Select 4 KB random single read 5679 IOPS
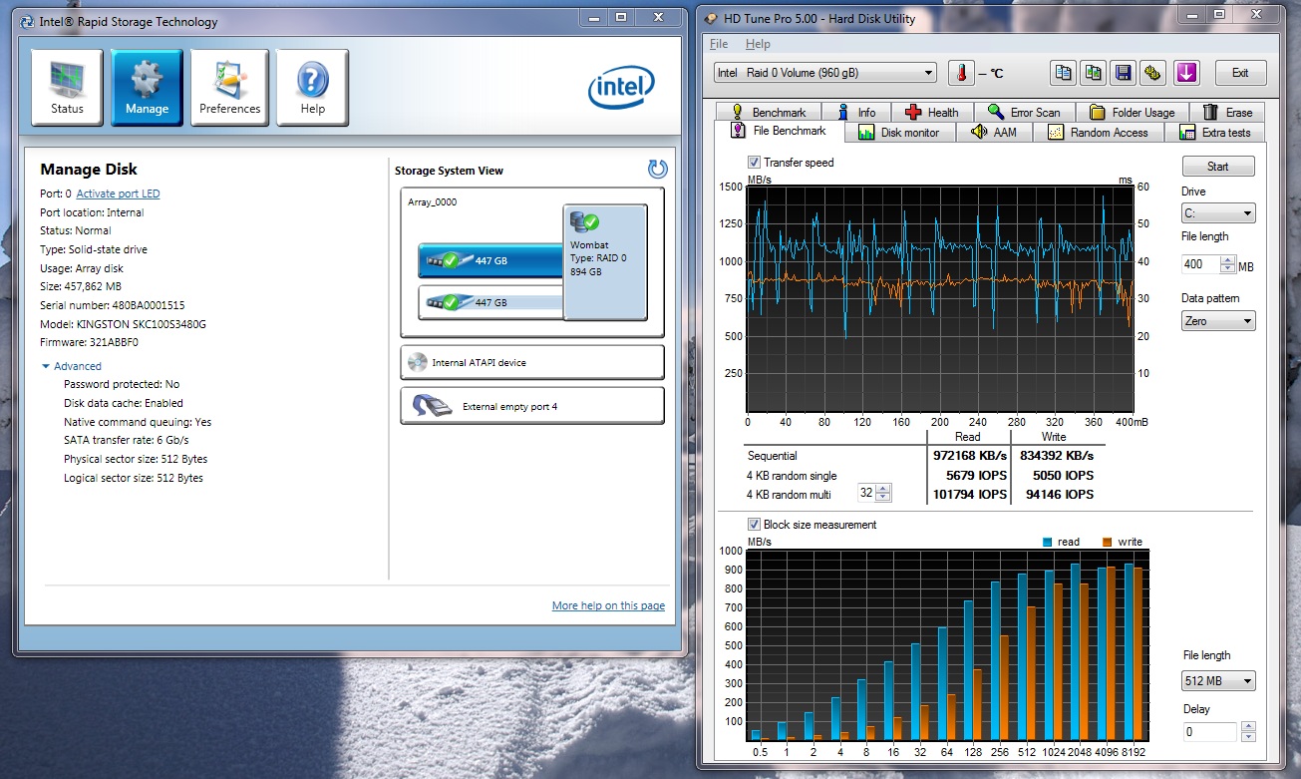Viewport: 1301px width, 779px height. point(975,476)
